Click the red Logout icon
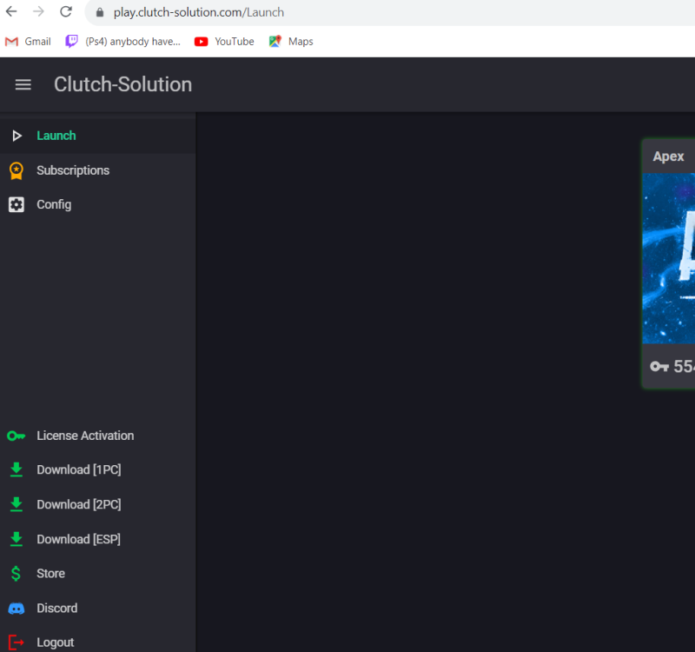 click(x=17, y=642)
